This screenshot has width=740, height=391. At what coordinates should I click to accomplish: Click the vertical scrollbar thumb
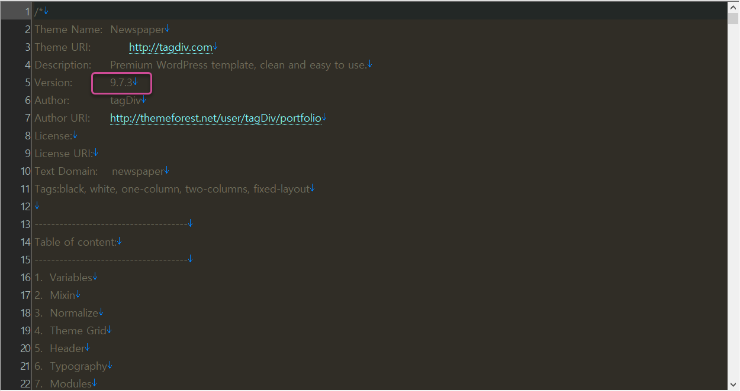(x=733, y=19)
